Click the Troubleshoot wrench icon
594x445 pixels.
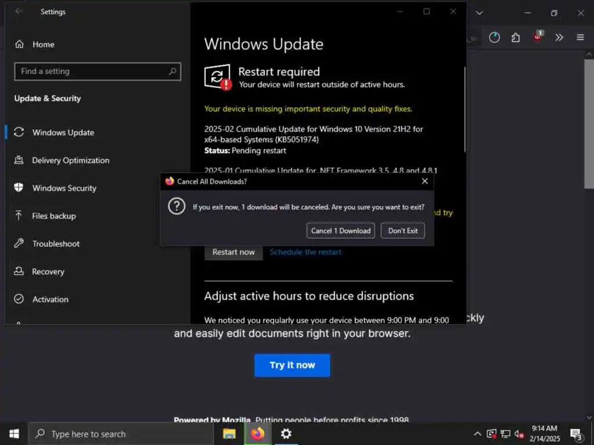tap(19, 243)
